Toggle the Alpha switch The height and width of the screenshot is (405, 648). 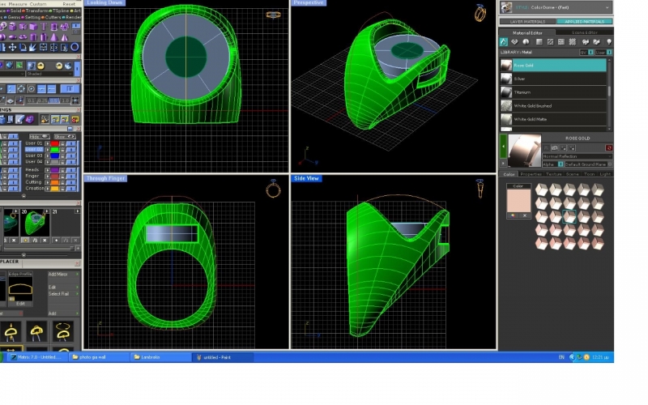pyautogui.click(x=561, y=164)
